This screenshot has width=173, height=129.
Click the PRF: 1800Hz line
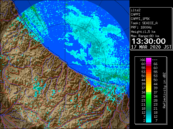[141, 27]
